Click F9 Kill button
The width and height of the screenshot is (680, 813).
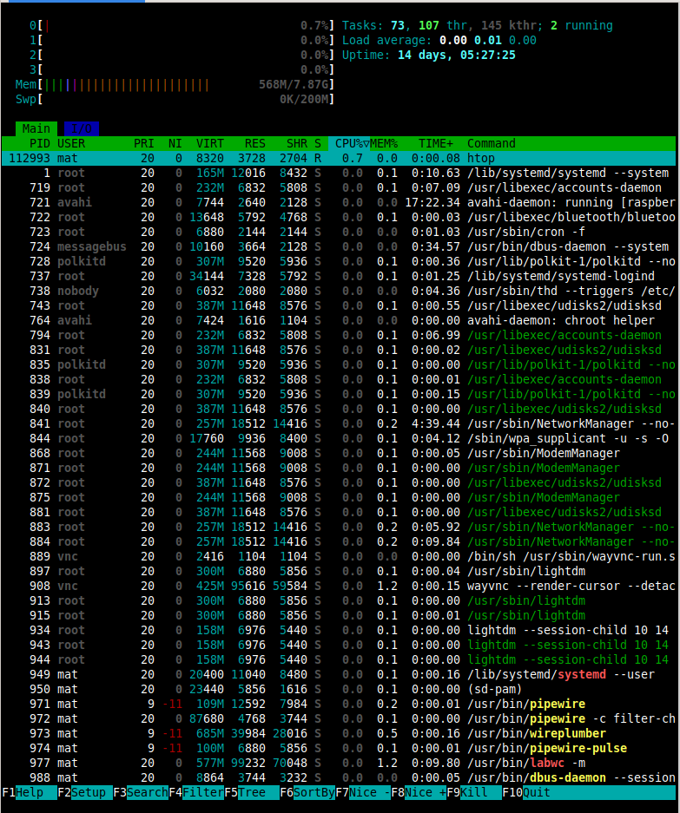[x=474, y=792]
